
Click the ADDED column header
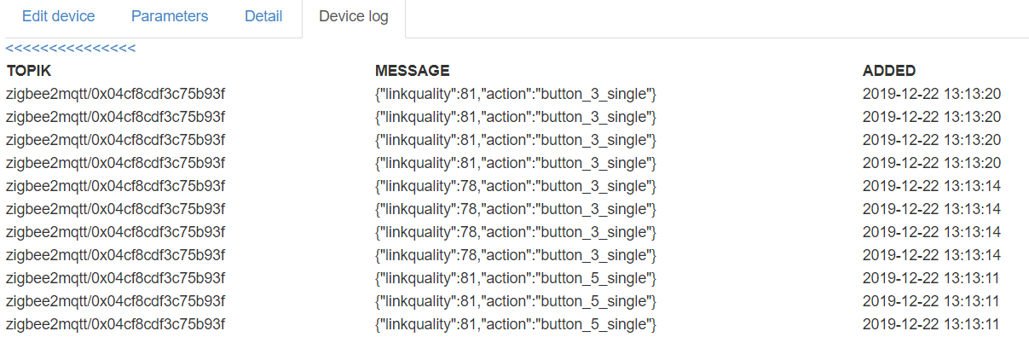[889, 71]
